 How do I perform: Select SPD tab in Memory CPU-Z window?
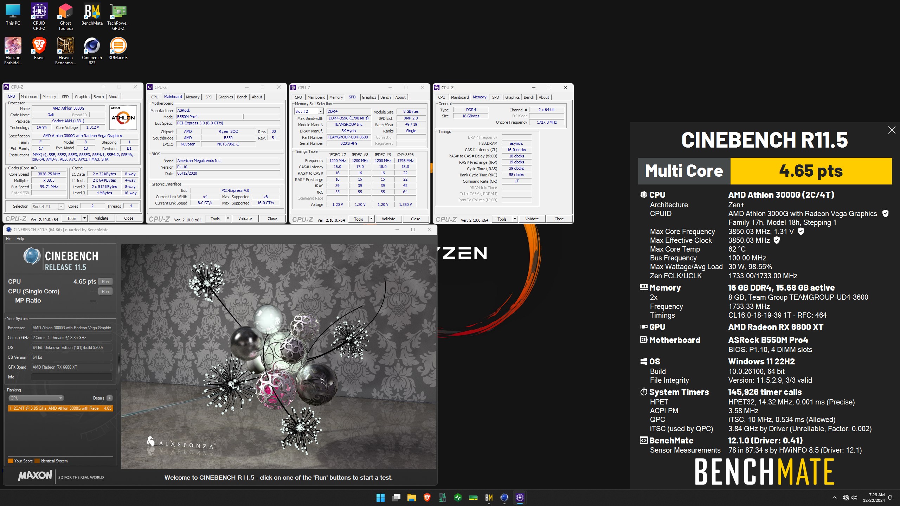tap(495, 97)
